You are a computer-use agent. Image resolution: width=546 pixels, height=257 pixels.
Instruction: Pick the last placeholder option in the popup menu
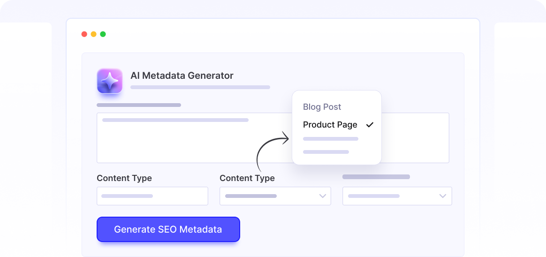pyautogui.click(x=326, y=152)
